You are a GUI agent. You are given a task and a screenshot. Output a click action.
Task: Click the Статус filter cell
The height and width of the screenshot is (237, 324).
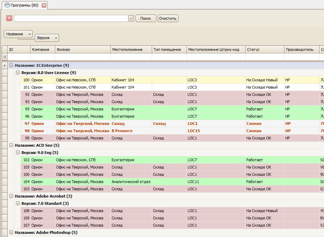coord(265,57)
